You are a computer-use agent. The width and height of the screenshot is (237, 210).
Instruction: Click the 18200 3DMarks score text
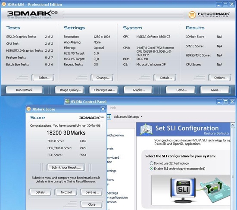point(66,133)
